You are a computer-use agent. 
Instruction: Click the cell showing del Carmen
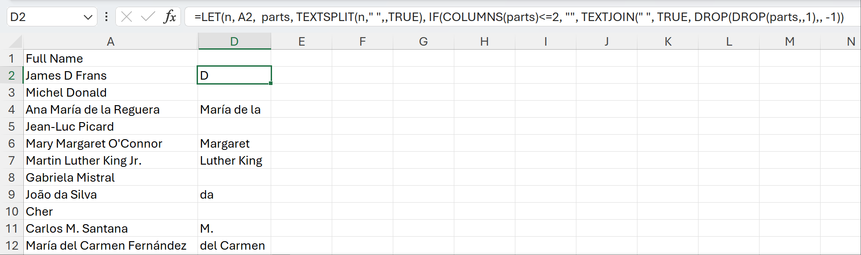(234, 246)
